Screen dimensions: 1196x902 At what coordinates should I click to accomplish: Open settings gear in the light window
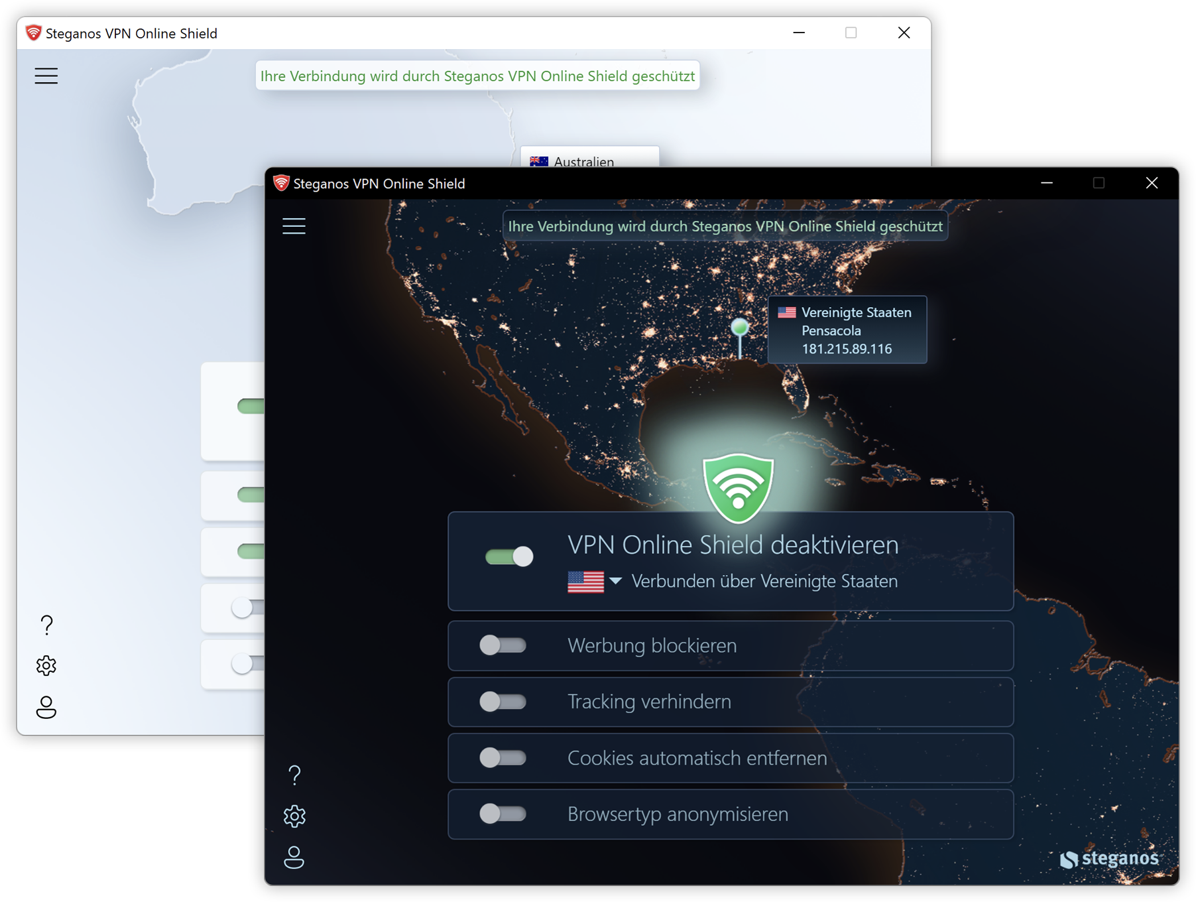(x=46, y=665)
